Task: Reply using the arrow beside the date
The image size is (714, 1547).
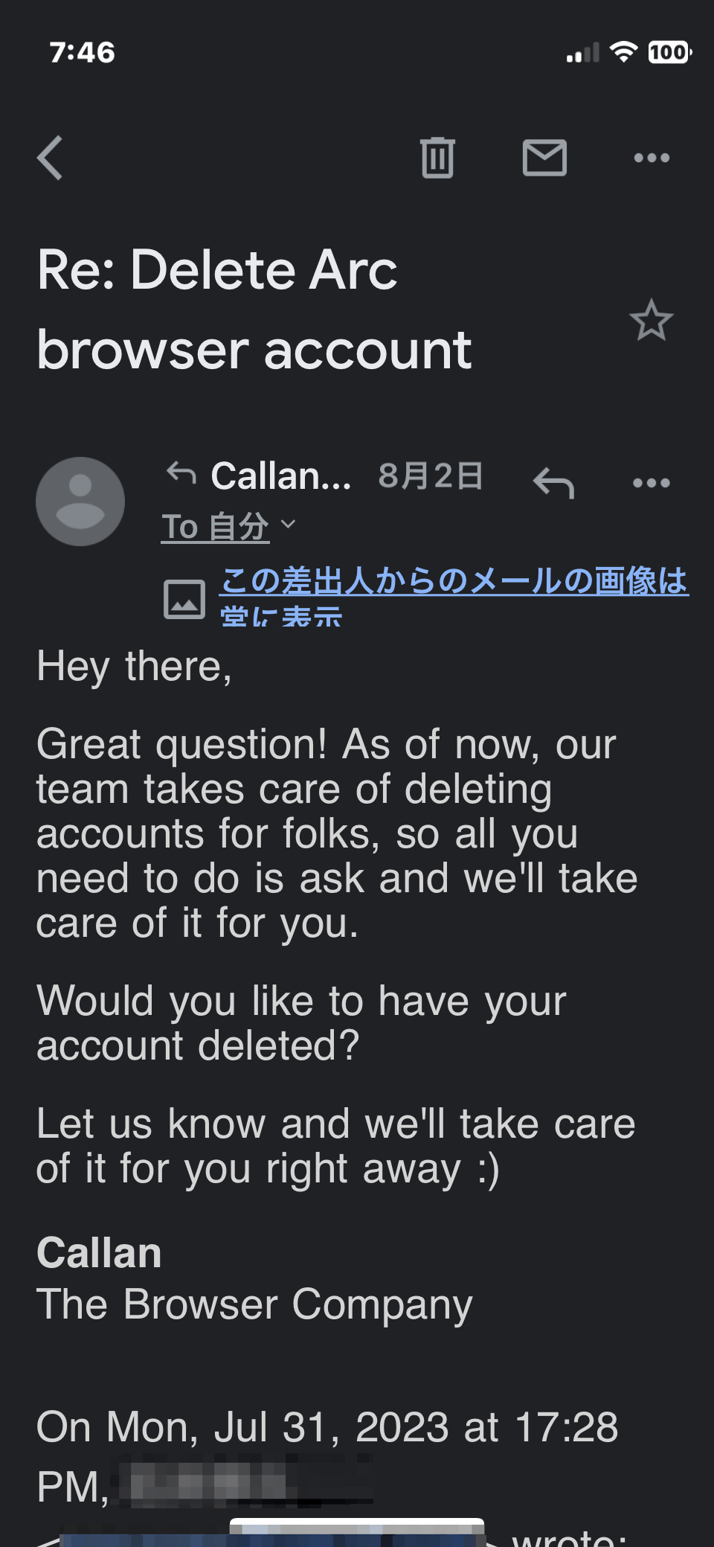Action: 554,482
